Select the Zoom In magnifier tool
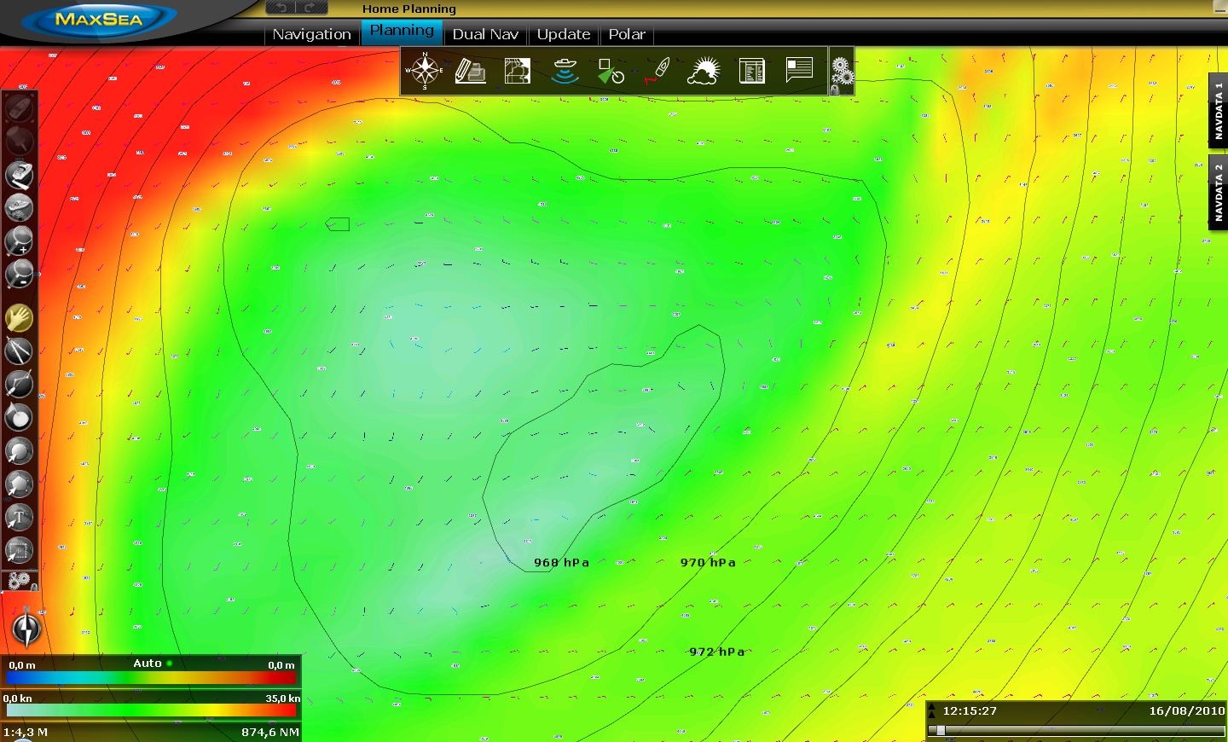 tap(19, 241)
